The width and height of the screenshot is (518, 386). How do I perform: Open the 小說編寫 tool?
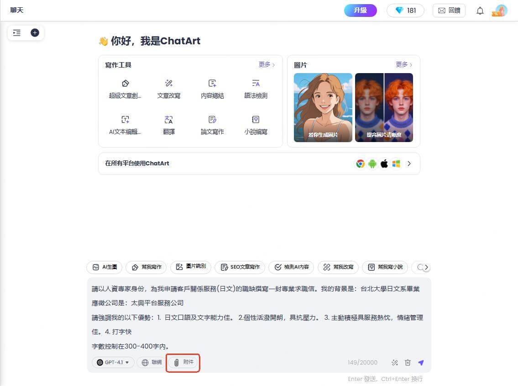tap(256, 125)
